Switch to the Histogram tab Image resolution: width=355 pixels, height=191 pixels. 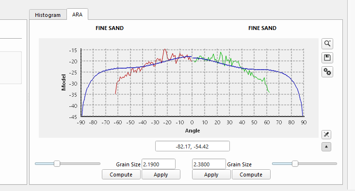pyautogui.click(x=48, y=15)
